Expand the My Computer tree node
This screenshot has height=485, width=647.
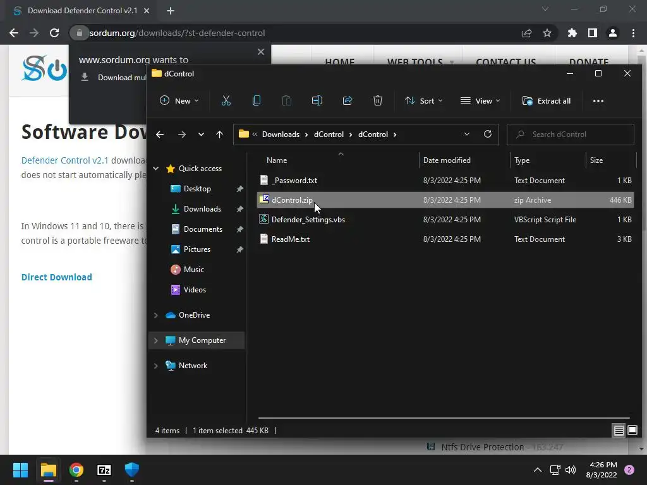pos(156,340)
